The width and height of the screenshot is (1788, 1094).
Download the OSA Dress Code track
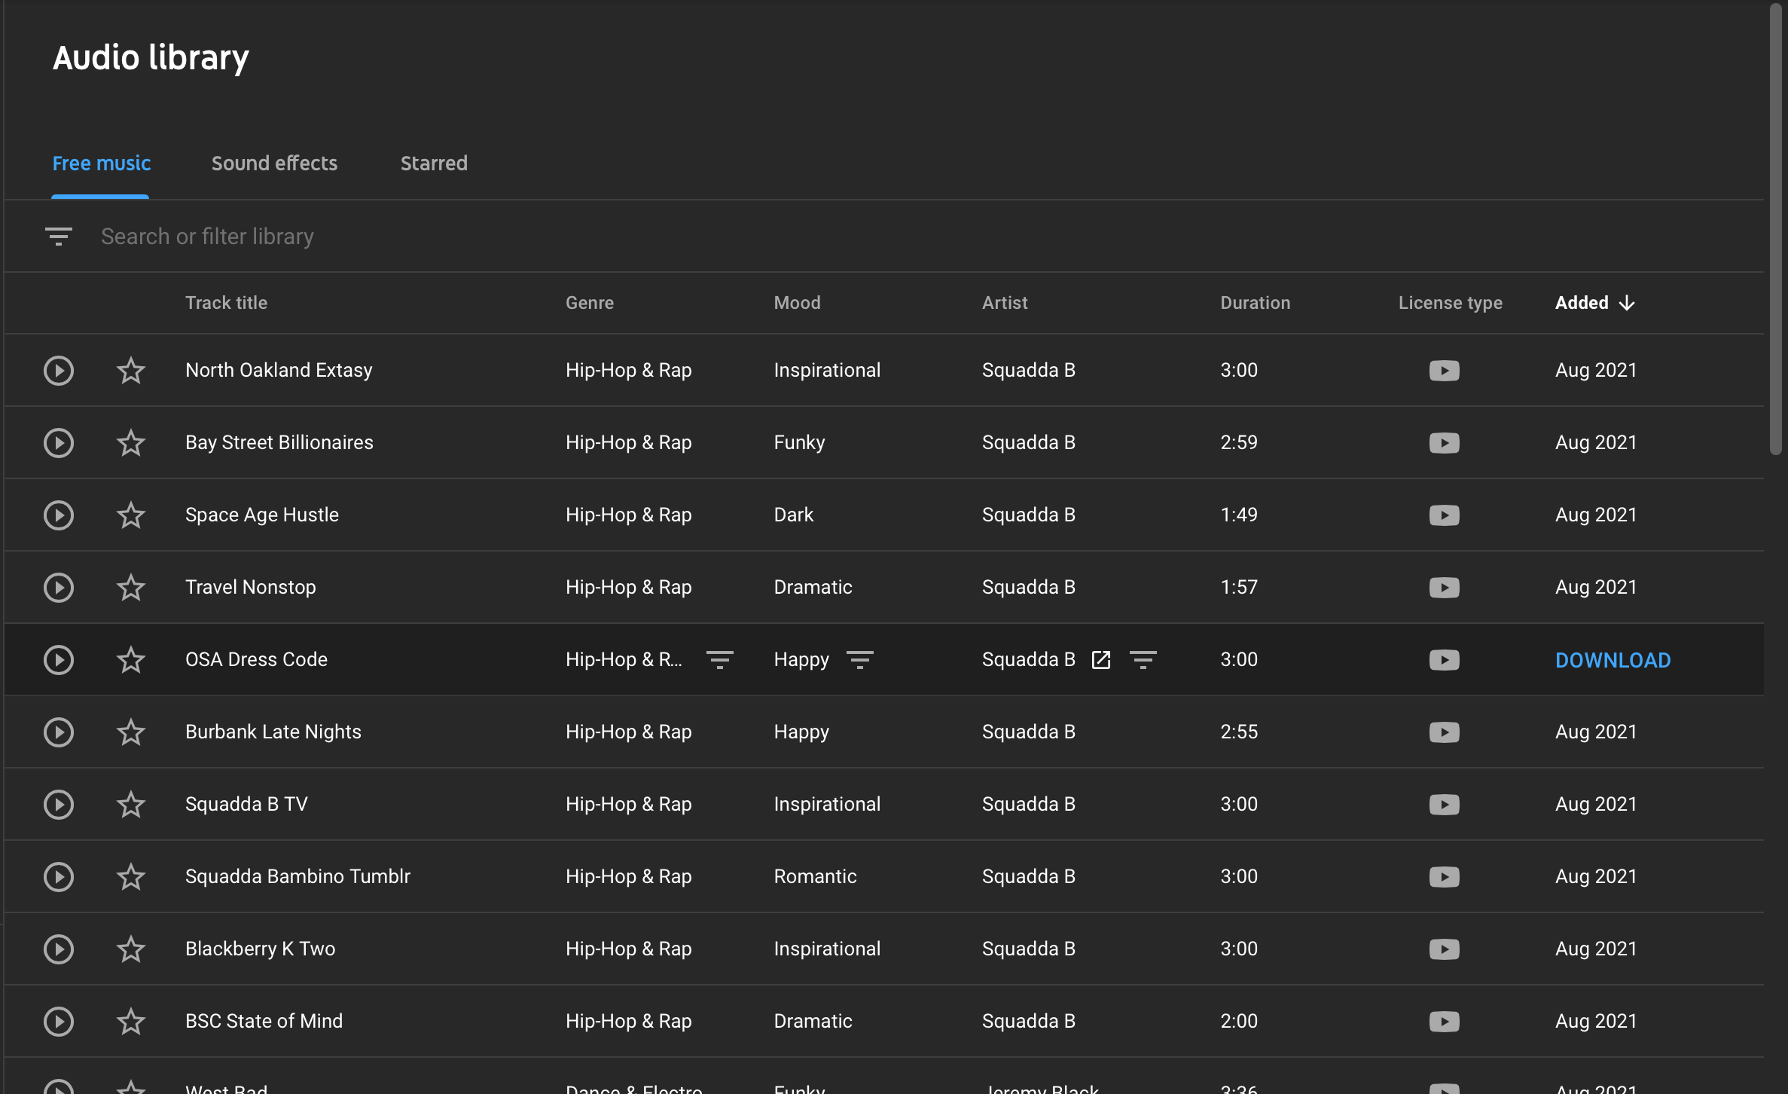coord(1613,660)
